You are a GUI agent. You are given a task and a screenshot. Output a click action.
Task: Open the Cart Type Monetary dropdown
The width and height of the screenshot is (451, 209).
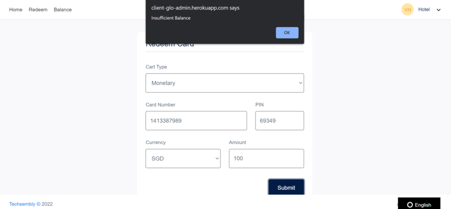coord(224,83)
